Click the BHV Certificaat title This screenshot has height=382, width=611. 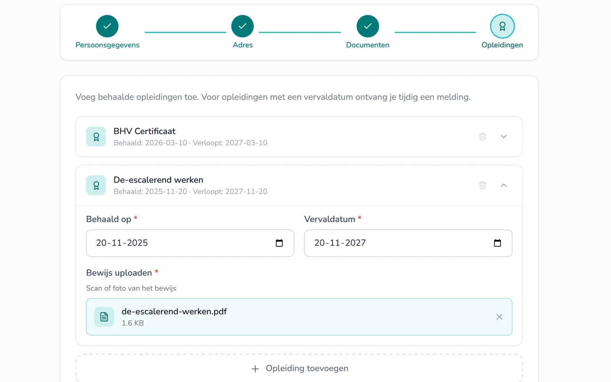[x=144, y=131]
